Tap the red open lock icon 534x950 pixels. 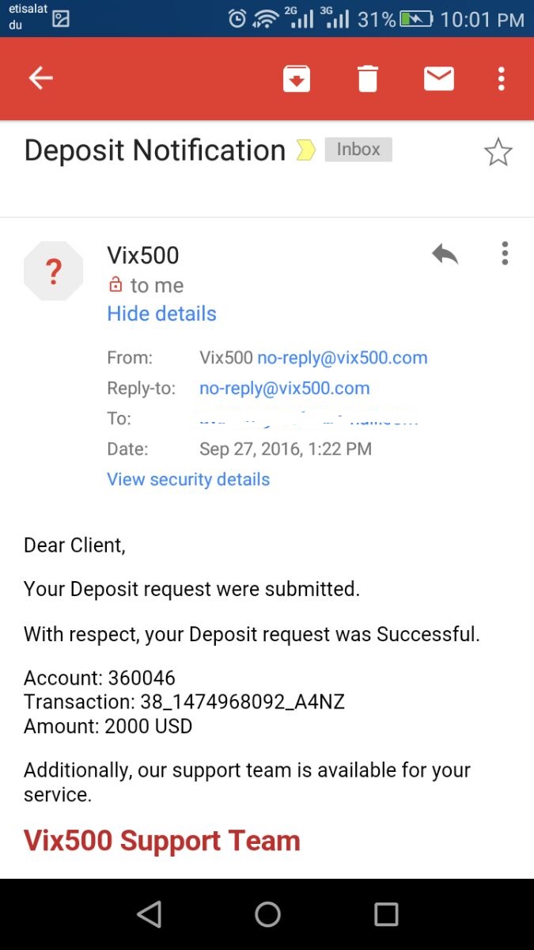coord(116,284)
